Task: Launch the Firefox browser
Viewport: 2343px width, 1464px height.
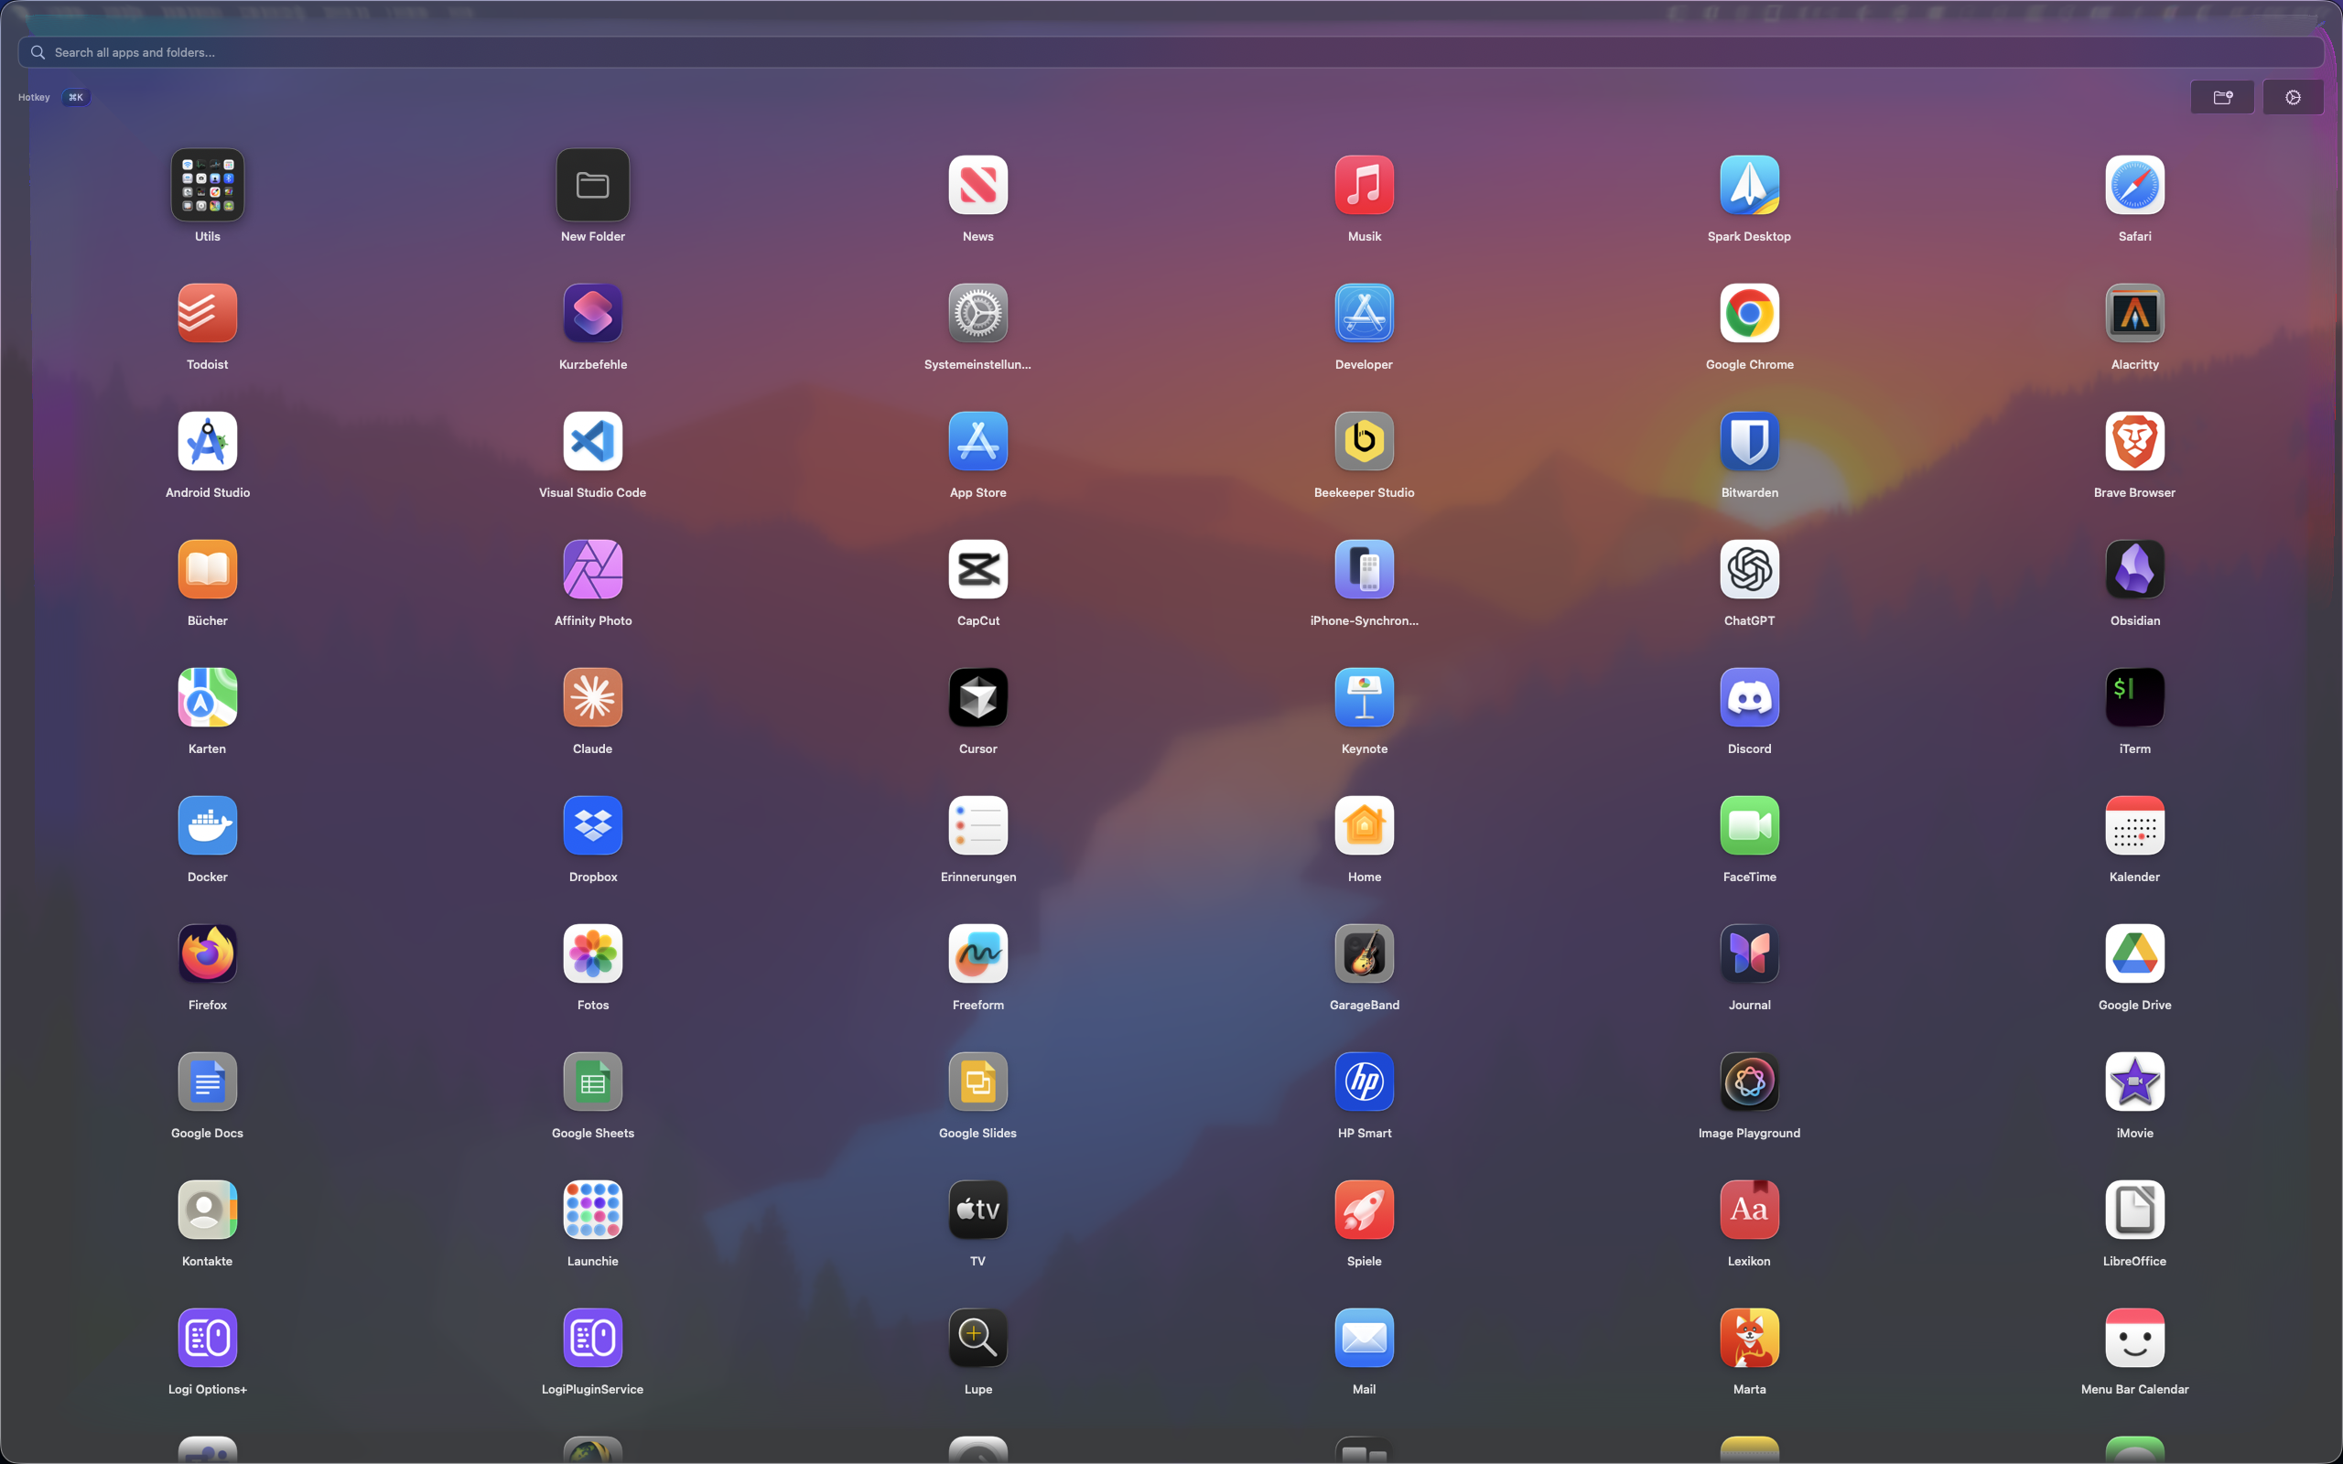Action: (x=207, y=953)
